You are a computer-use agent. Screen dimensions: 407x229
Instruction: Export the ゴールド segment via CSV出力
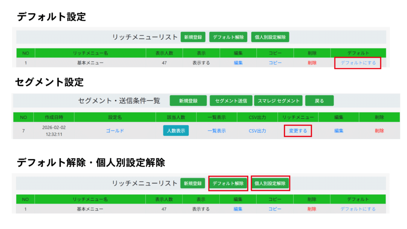click(x=258, y=131)
